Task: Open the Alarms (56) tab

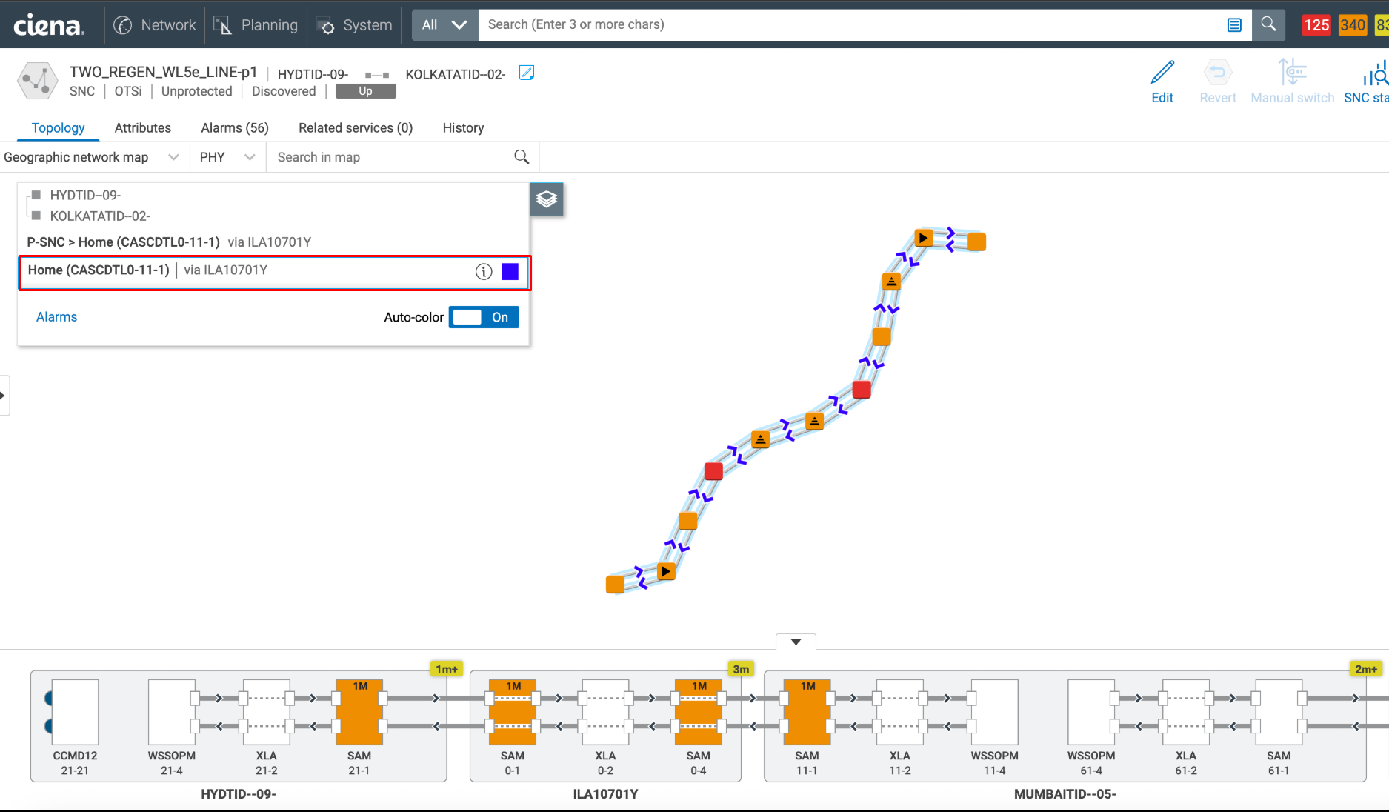Action: 235,127
